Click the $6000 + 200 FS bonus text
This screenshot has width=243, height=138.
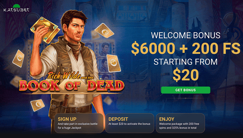click(185, 48)
